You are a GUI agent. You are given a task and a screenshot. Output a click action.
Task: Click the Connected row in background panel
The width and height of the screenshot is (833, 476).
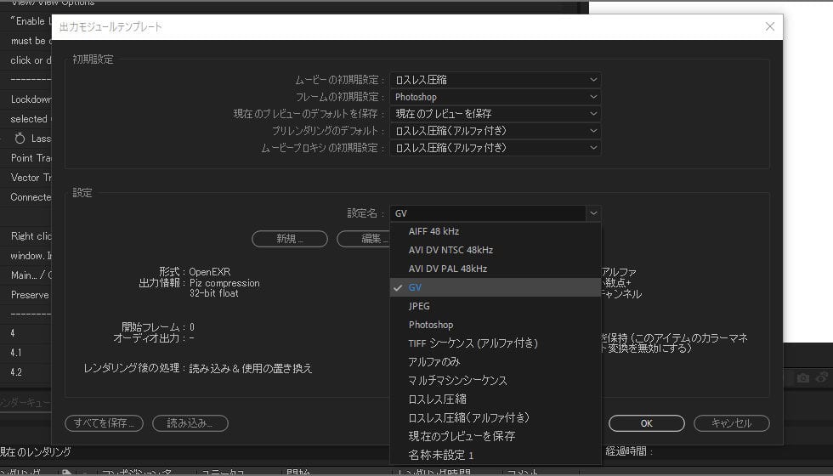[31, 197]
